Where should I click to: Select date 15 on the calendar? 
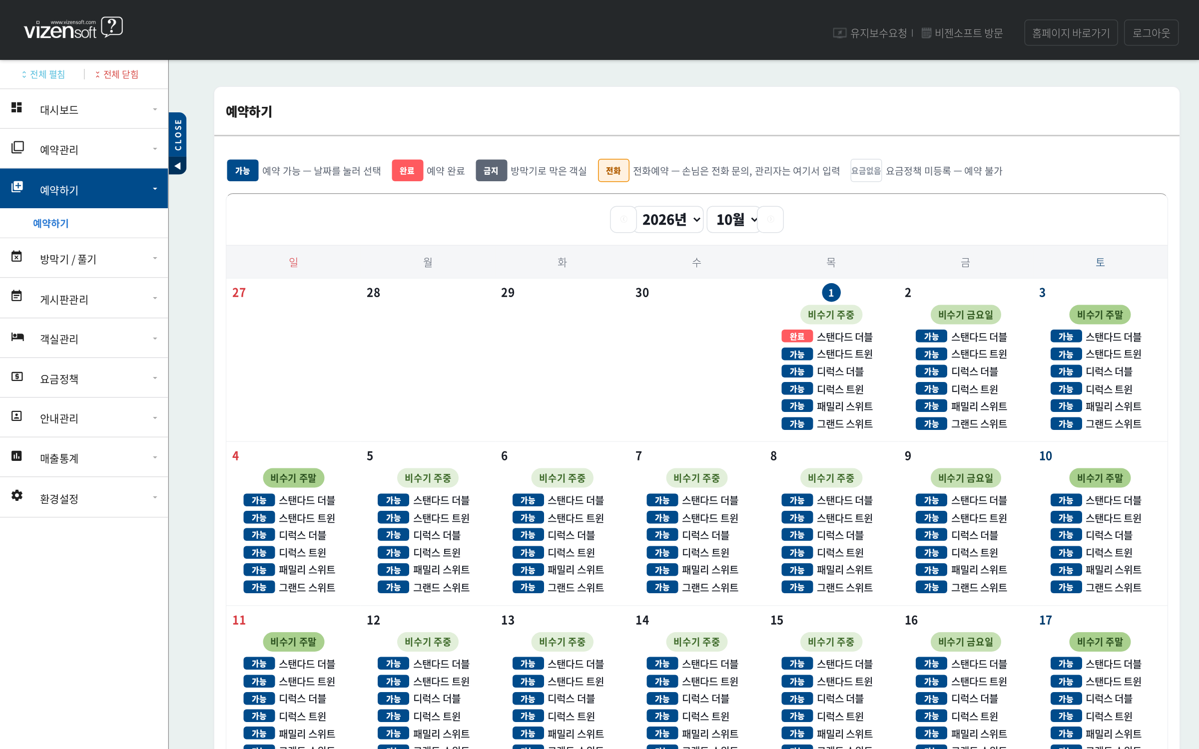777,620
